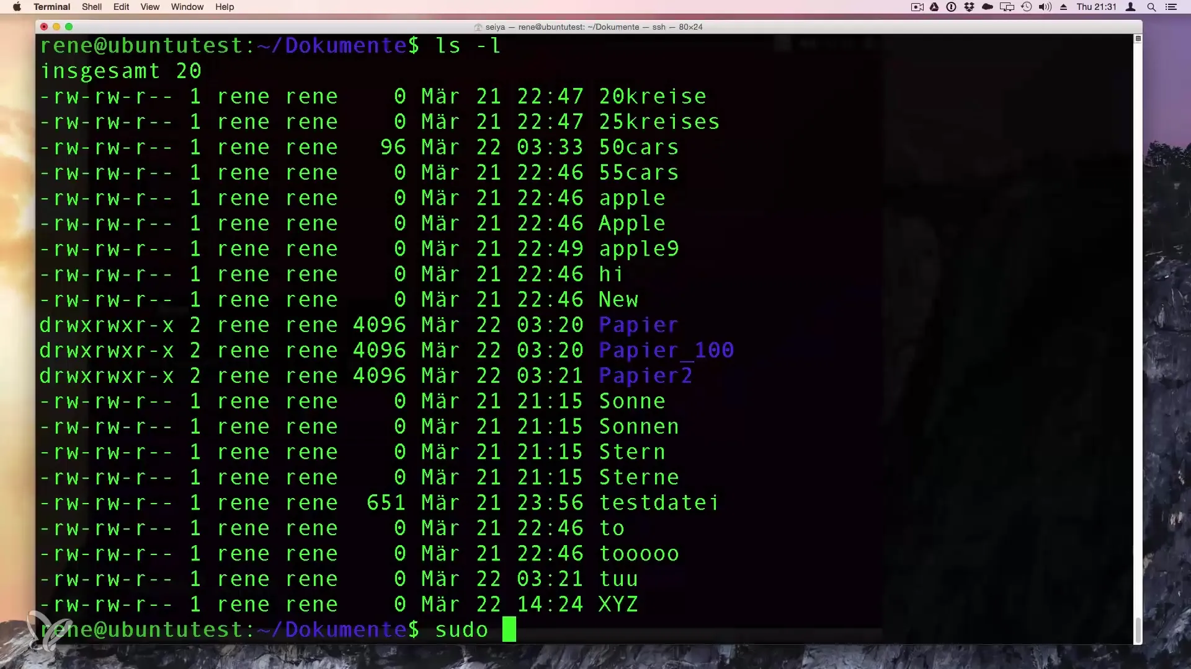Image resolution: width=1191 pixels, height=669 pixels.
Task: Open the Window menu
Action: tap(187, 7)
